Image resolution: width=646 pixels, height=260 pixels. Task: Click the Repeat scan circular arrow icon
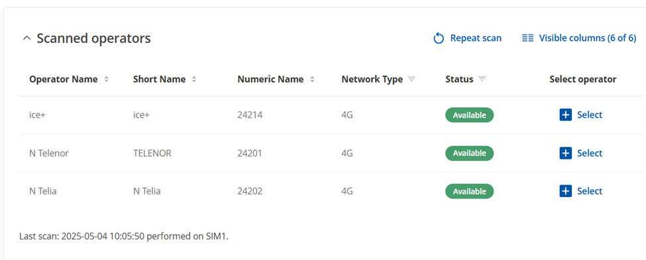(x=439, y=38)
